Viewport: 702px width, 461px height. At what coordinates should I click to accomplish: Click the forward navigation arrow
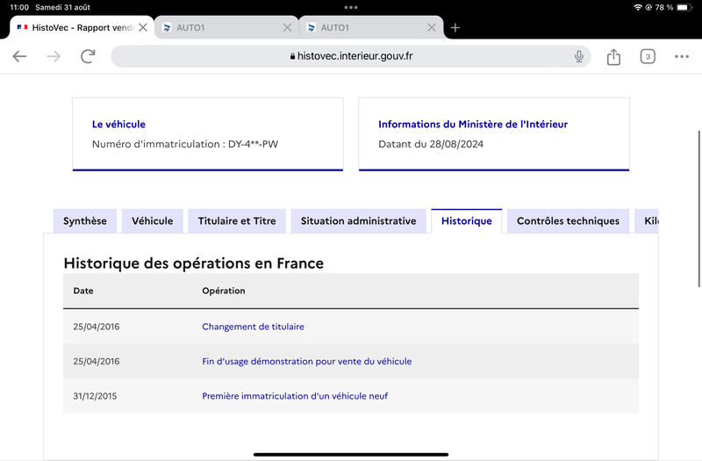click(x=54, y=56)
